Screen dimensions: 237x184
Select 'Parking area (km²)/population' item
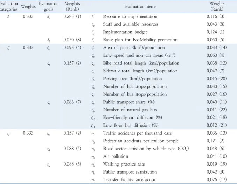click(132, 79)
